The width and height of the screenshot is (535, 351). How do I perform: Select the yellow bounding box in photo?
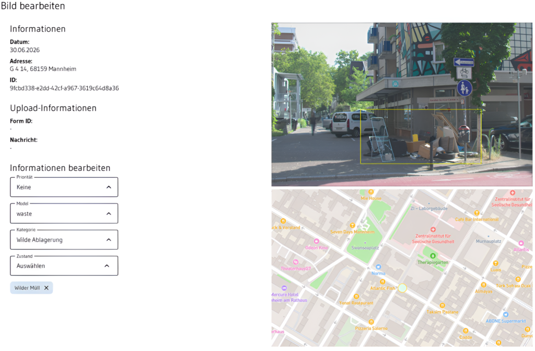coord(421,137)
